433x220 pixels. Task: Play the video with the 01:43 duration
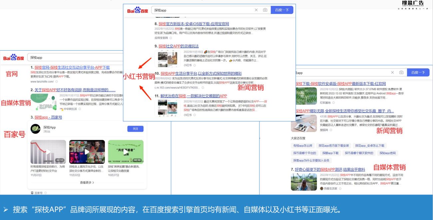pyautogui.click(x=87, y=152)
